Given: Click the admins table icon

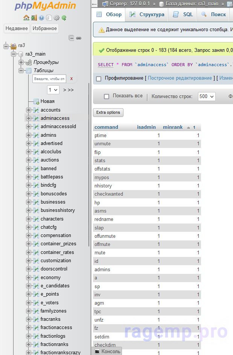Looking at the screenshot, I should 36,135.
